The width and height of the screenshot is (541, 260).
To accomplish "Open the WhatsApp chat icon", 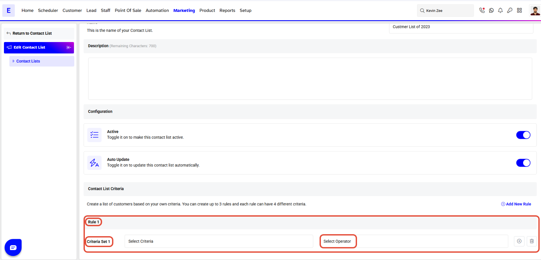I will pos(491,11).
